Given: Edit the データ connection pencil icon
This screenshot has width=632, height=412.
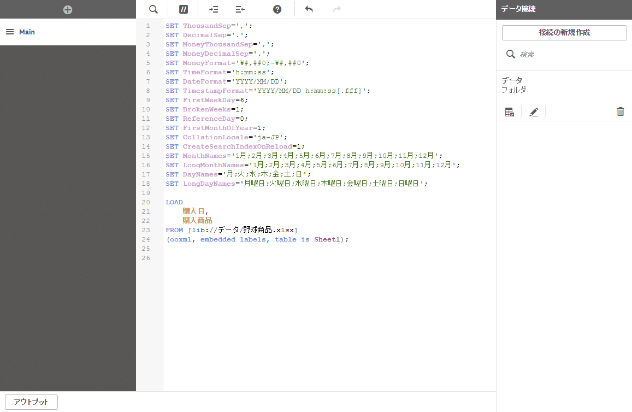Looking at the screenshot, I should click(534, 112).
